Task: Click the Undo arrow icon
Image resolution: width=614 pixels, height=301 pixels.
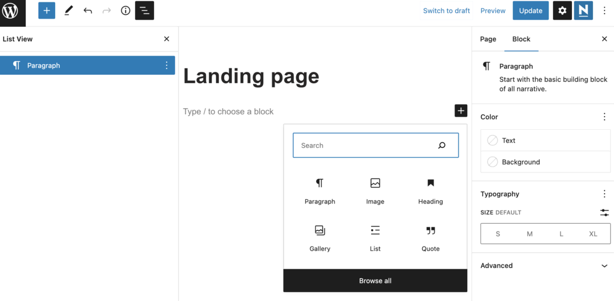Action: (88, 11)
